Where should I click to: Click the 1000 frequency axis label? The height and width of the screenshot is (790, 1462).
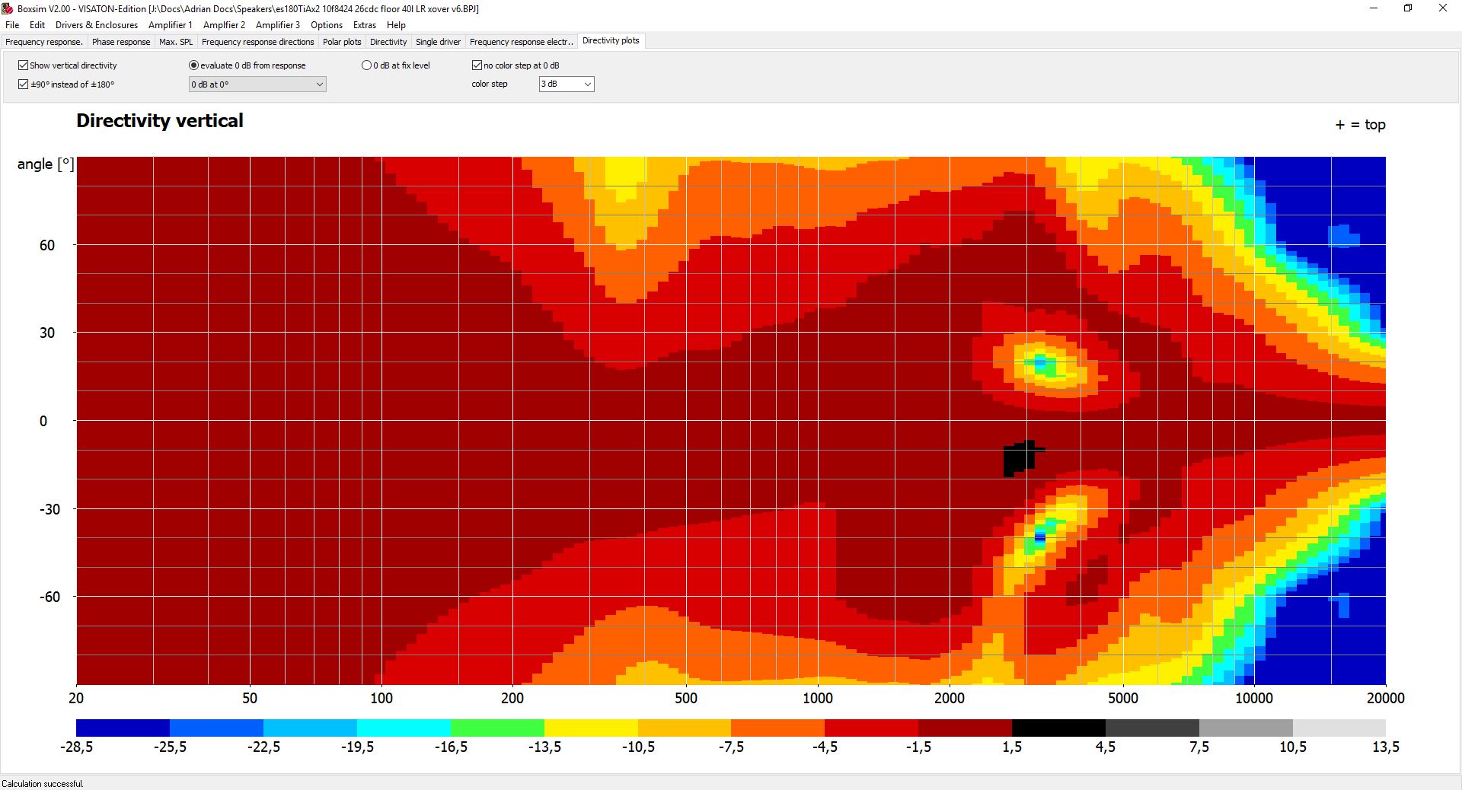[x=818, y=698]
